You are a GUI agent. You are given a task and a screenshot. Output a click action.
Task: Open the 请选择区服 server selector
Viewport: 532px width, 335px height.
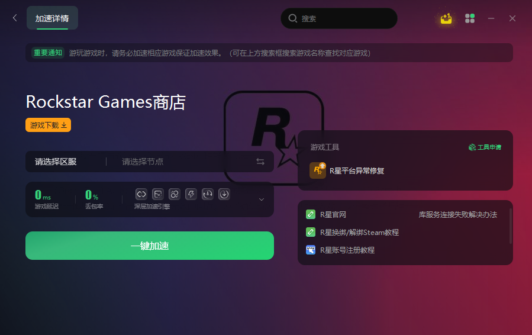(x=56, y=162)
